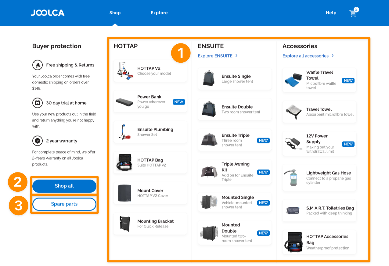Click the Power Bank product image

click(124, 102)
